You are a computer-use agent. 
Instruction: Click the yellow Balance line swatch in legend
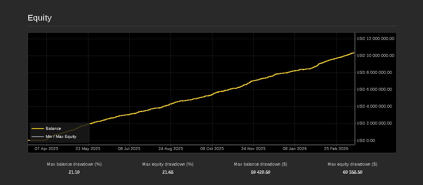(x=38, y=129)
